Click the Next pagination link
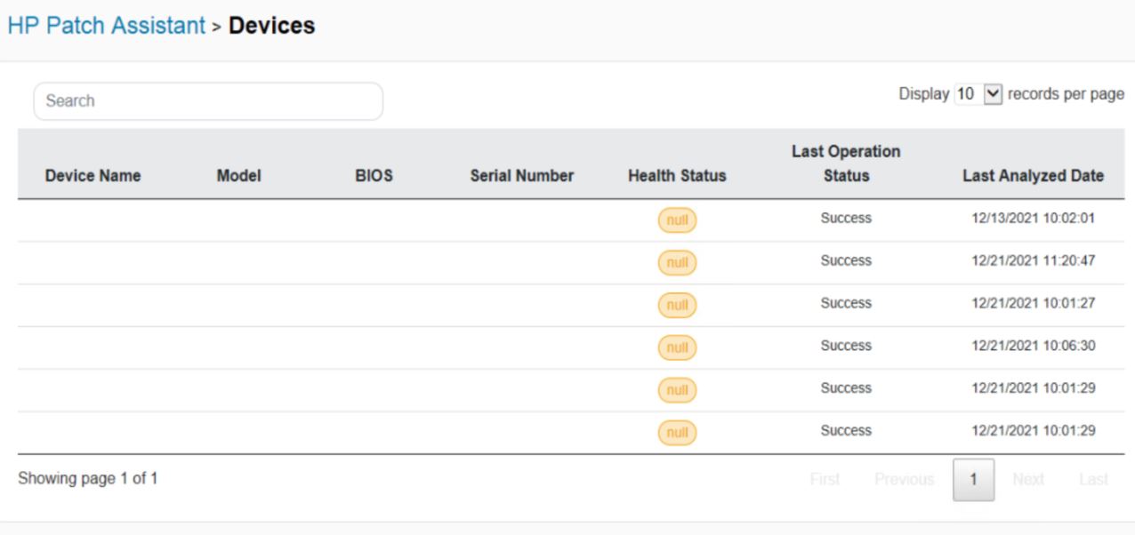Viewport: 1135px width, 535px height. point(1029,478)
